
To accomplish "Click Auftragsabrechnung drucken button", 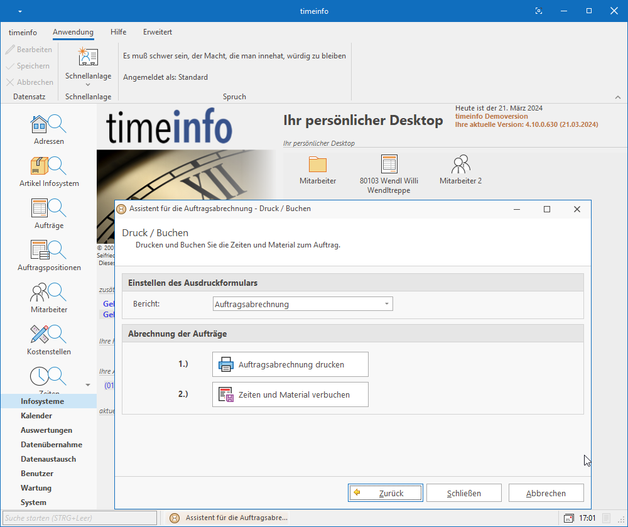I will (290, 364).
